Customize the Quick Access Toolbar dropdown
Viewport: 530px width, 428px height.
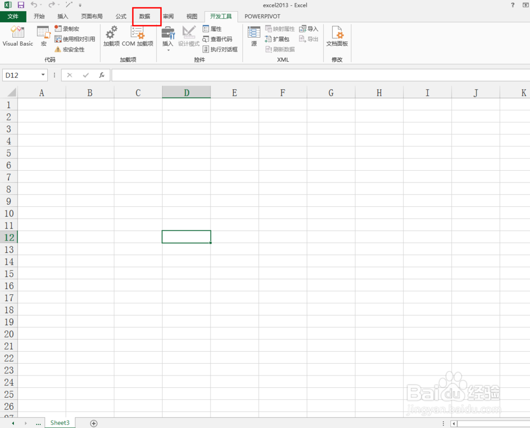80,5
